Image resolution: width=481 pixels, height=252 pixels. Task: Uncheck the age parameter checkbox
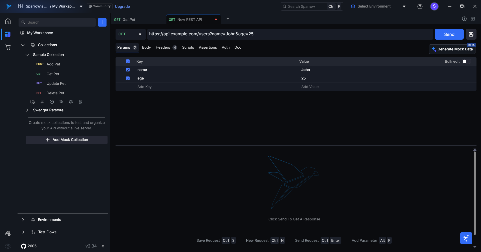[128, 78]
